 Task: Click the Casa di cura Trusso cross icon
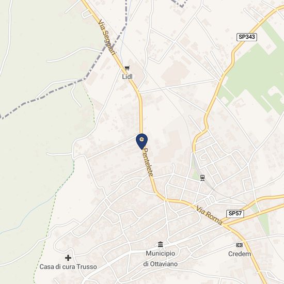point(68,258)
